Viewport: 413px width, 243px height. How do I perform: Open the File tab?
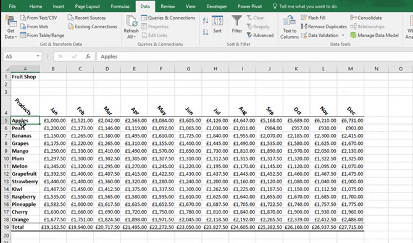[12, 6]
